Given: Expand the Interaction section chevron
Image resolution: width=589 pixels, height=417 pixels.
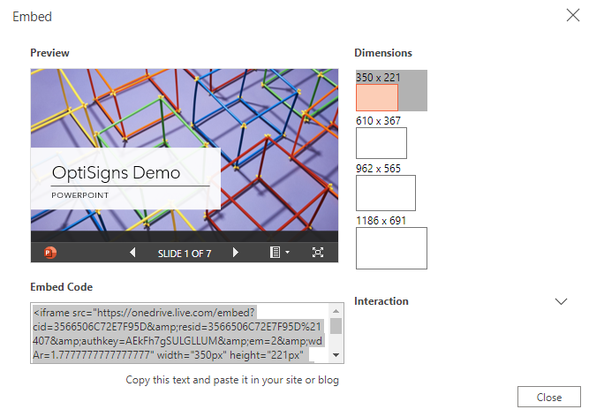Looking at the screenshot, I should [x=561, y=301].
